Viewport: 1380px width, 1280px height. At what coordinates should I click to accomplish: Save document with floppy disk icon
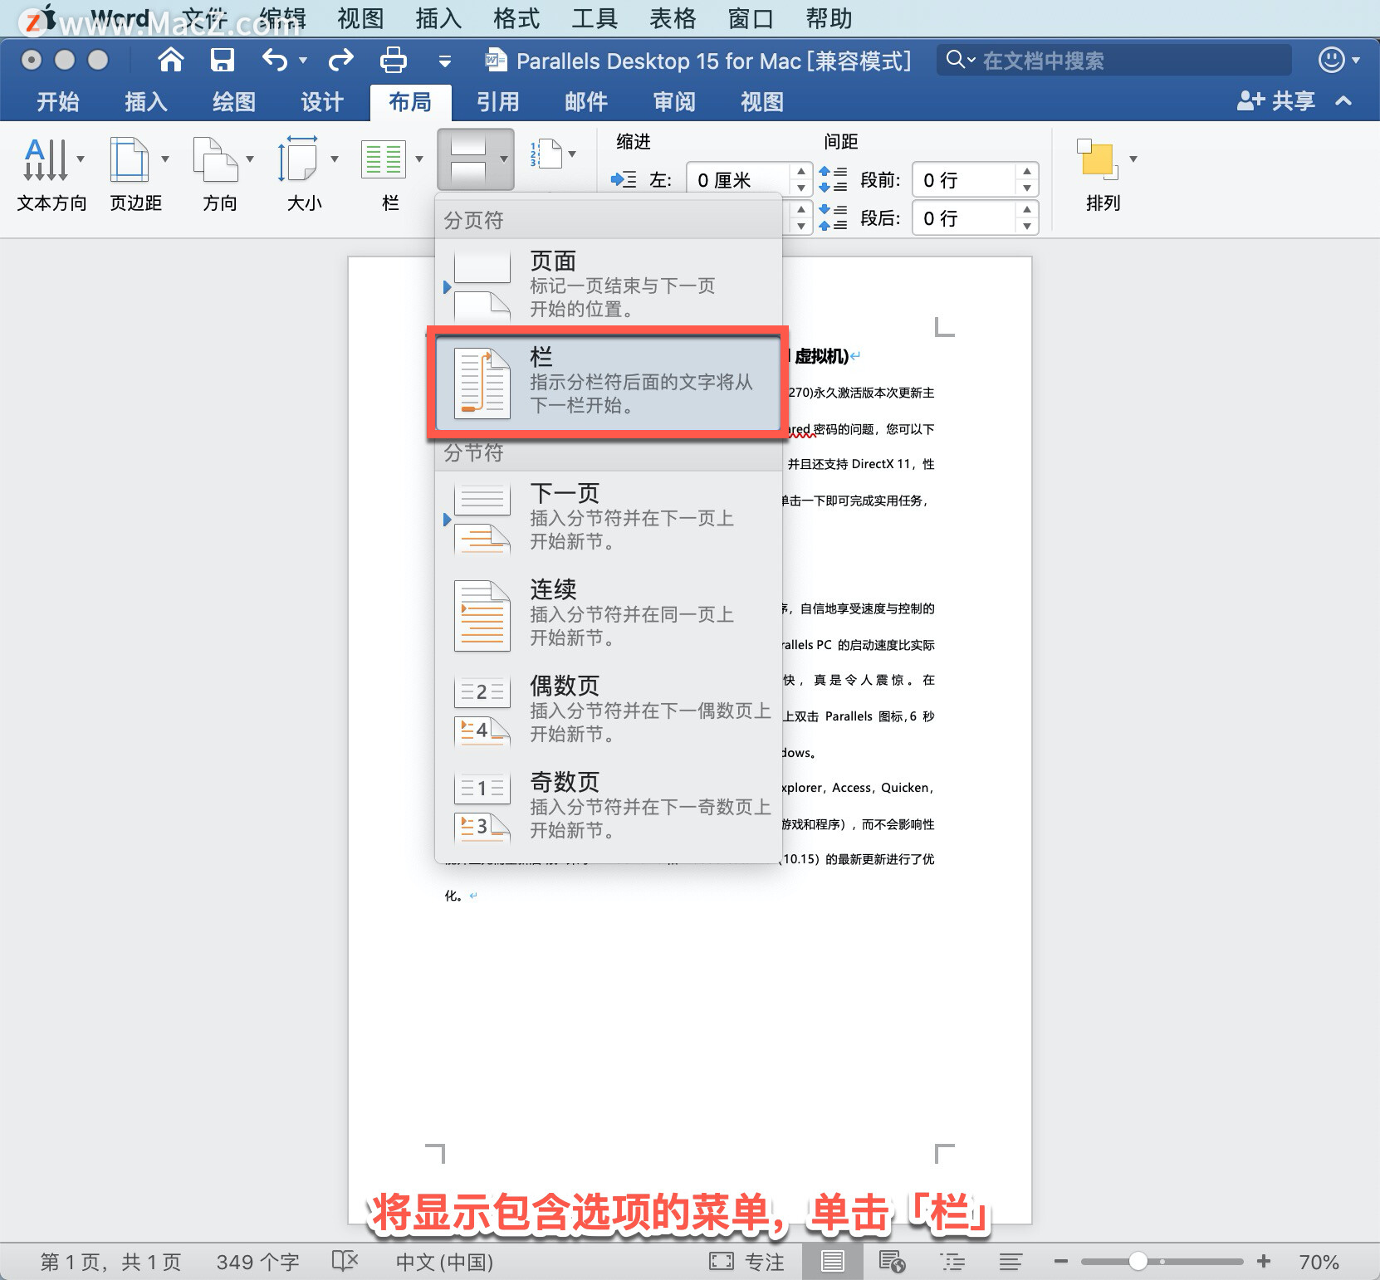222,60
